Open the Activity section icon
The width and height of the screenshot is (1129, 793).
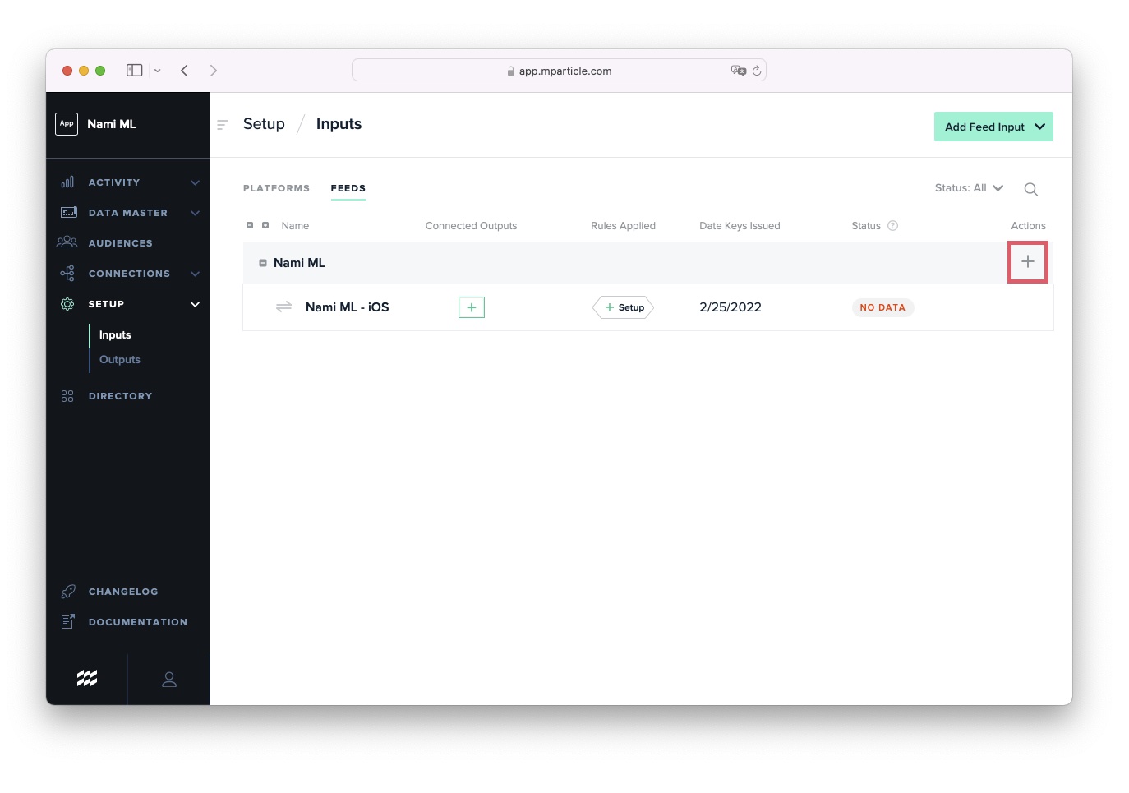[x=67, y=182]
